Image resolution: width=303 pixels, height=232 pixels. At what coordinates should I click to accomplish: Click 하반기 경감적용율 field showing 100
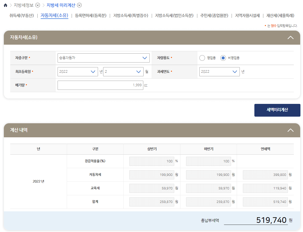click(209, 161)
